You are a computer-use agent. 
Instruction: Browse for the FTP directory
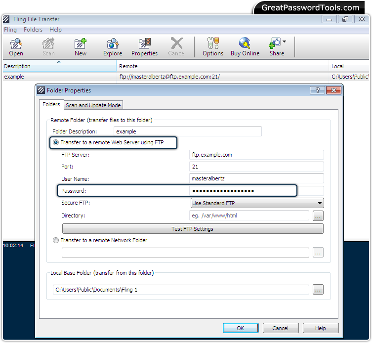coord(318,216)
